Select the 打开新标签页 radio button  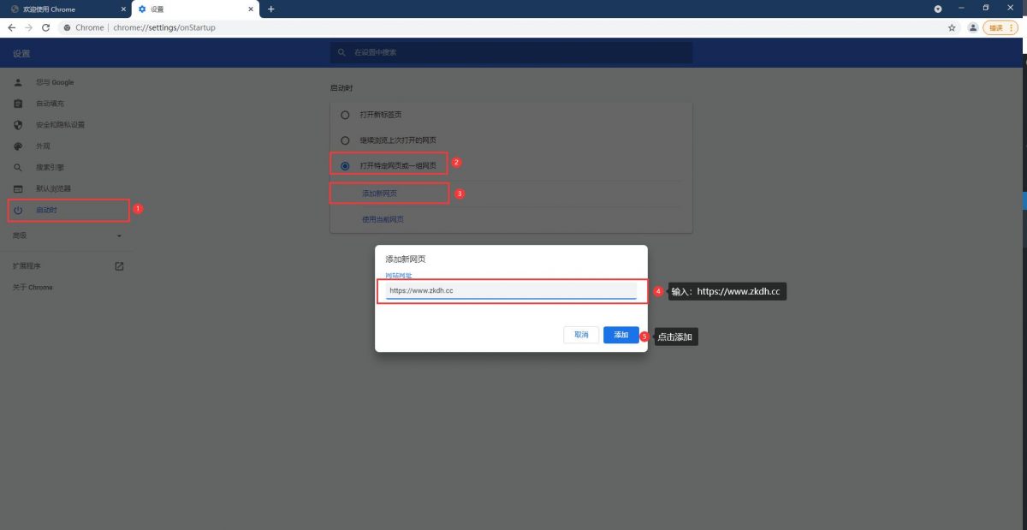pyautogui.click(x=345, y=115)
